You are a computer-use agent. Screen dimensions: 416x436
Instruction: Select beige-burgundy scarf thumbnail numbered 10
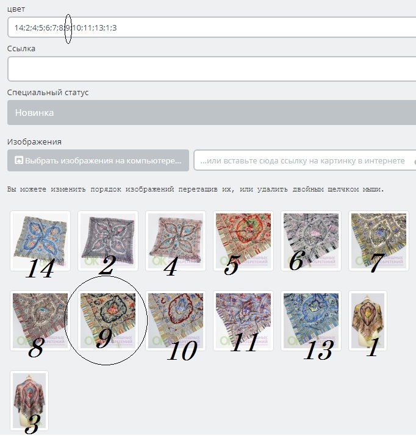coord(176,321)
